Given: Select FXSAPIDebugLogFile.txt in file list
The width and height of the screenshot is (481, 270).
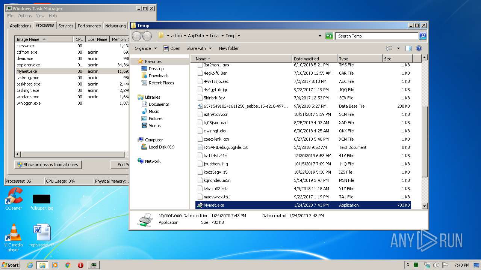Looking at the screenshot, I should 303,147.
